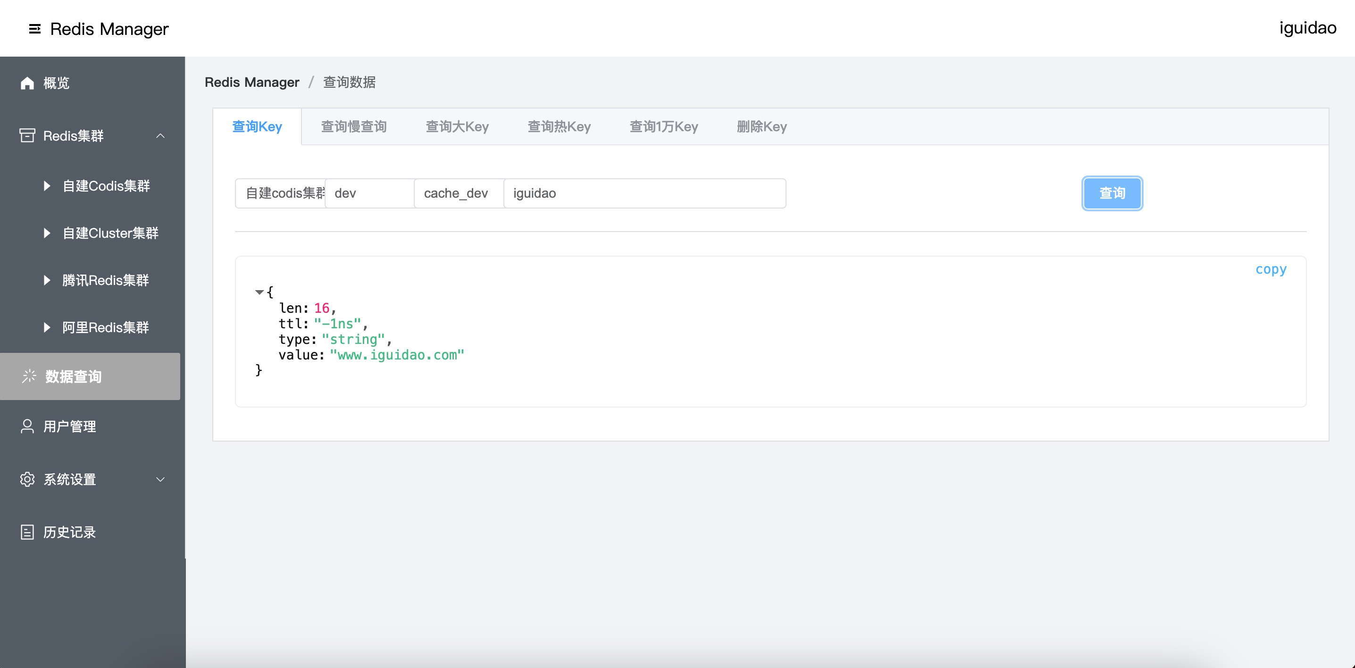Expand the 自建Codis集群 tree node

coord(47,186)
